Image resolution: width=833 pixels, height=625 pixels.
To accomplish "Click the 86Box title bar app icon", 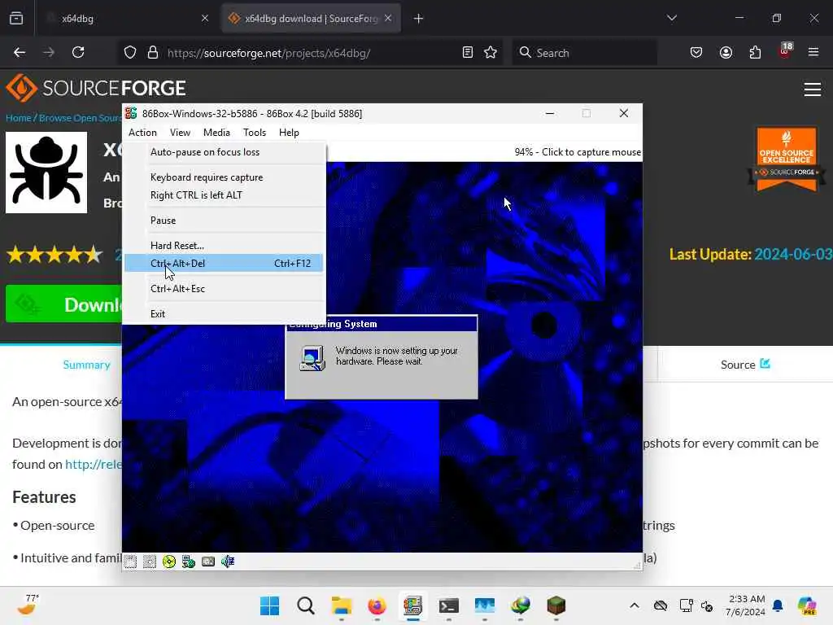I will 131,113.
